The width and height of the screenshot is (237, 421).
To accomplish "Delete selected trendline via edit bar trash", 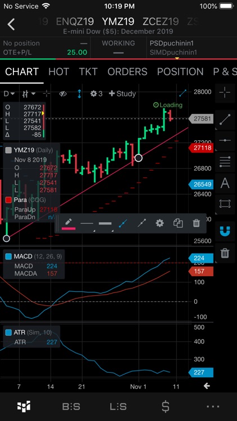I will [197, 223].
